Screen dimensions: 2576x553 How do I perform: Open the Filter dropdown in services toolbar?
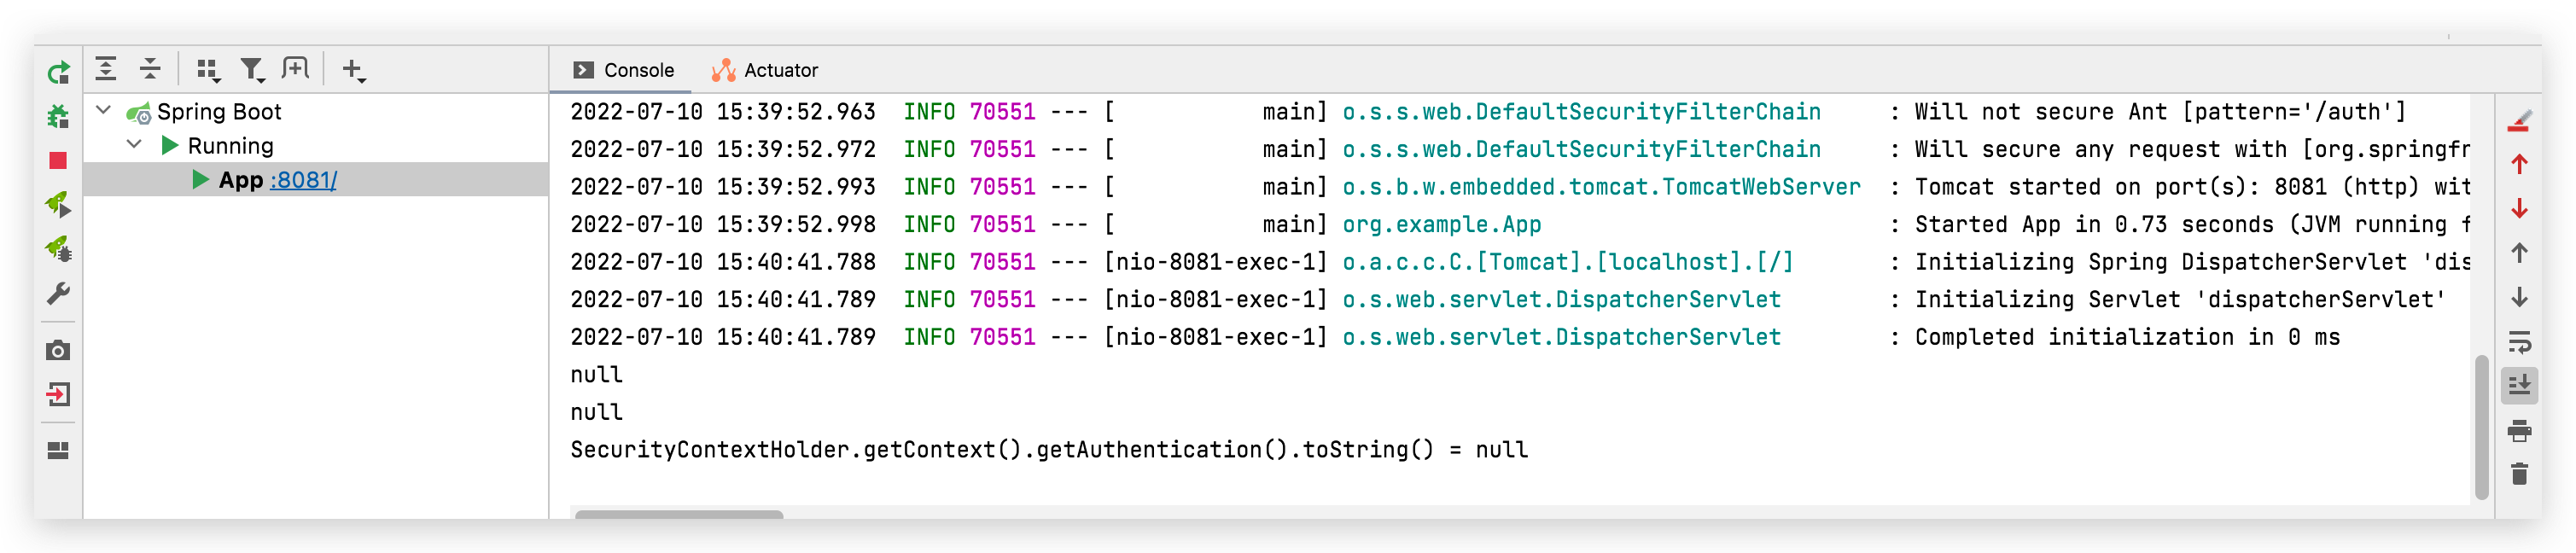[252, 69]
